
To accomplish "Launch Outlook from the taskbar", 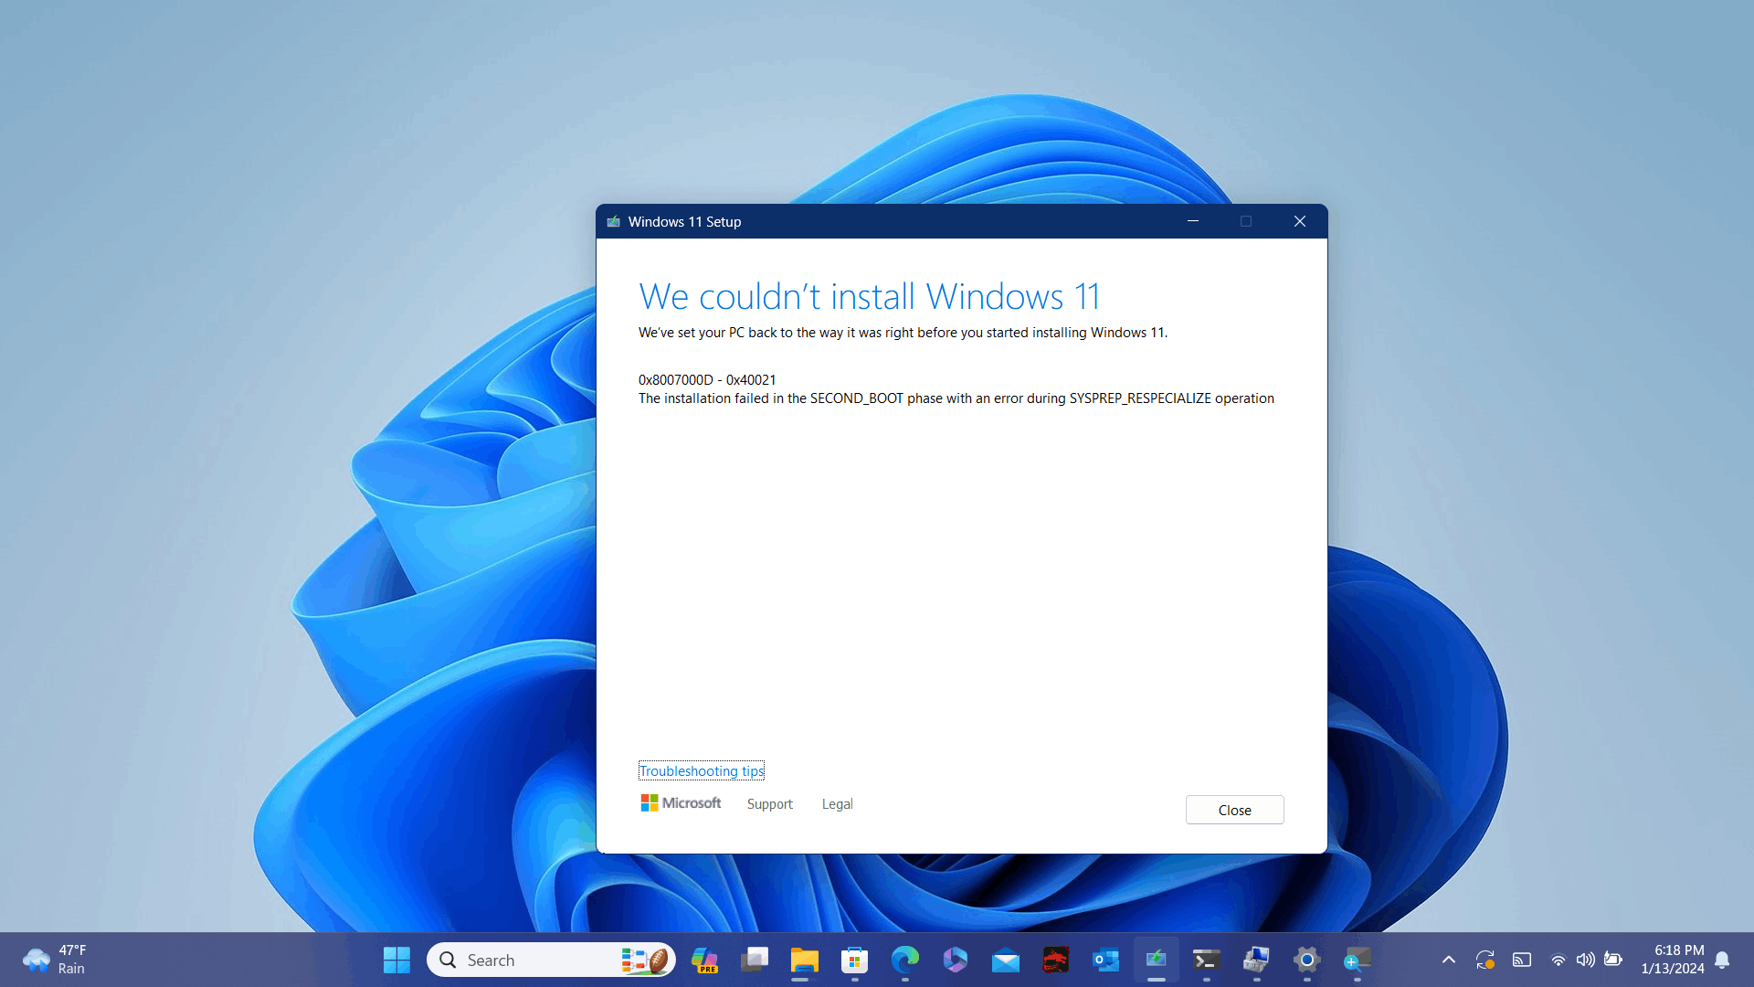I will pos(1104,960).
